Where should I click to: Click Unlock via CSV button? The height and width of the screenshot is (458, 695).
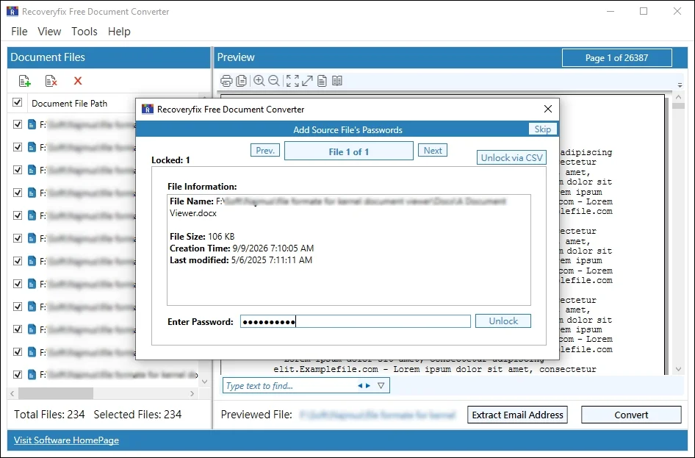(x=511, y=157)
